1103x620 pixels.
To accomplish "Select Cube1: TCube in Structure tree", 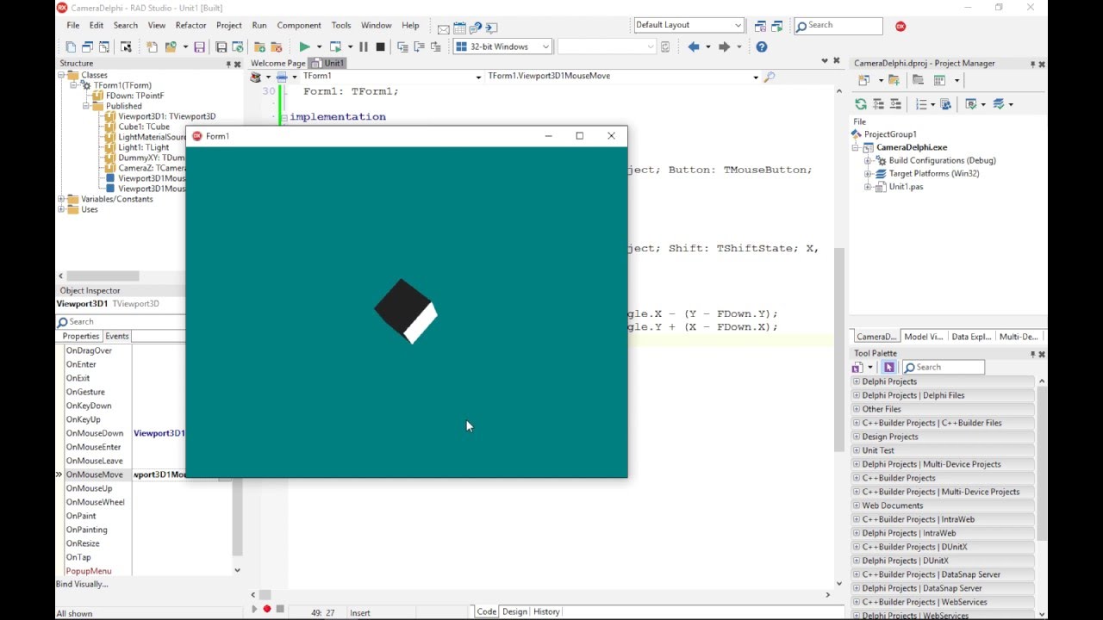I will (144, 127).
